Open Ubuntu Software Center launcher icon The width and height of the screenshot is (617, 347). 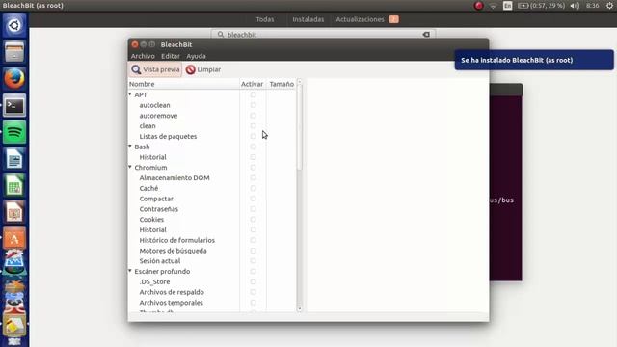tap(14, 238)
